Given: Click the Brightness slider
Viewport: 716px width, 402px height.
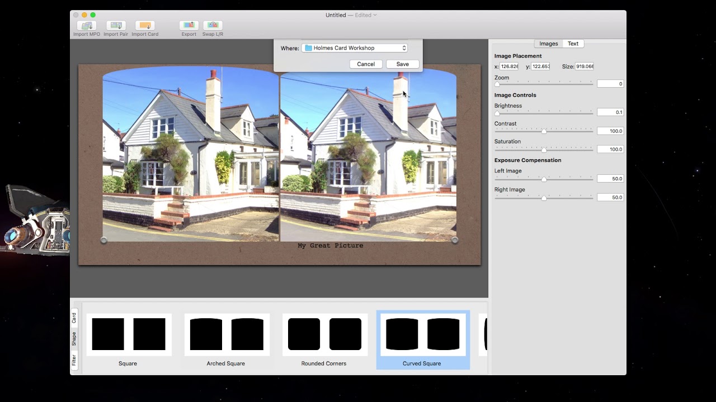Looking at the screenshot, I should (x=544, y=113).
